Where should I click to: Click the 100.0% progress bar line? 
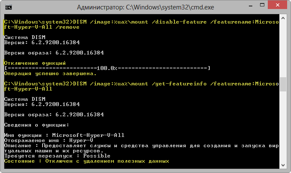pyautogui.click(x=107, y=68)
